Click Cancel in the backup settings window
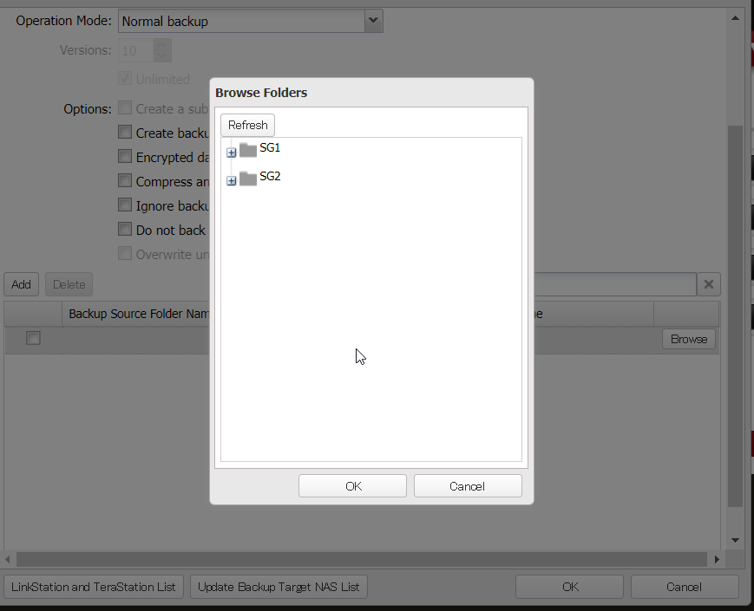Screen dimensions: 754x611 click(685, 587)
